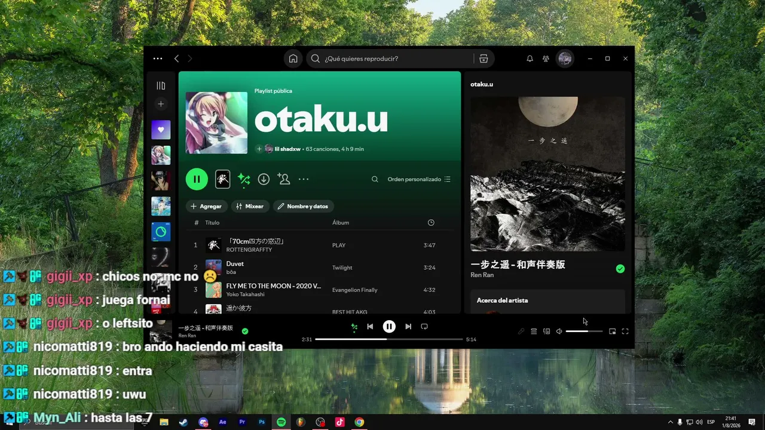Viewport: 765px width, 430px height.
Task: Mute the Spotify volume
Action: click(x=559, y=331)
